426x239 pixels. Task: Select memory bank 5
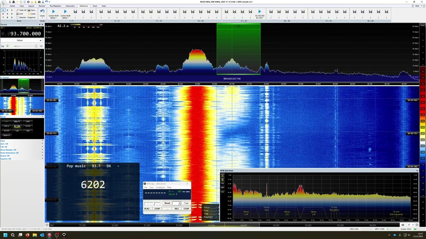(7, 14)
